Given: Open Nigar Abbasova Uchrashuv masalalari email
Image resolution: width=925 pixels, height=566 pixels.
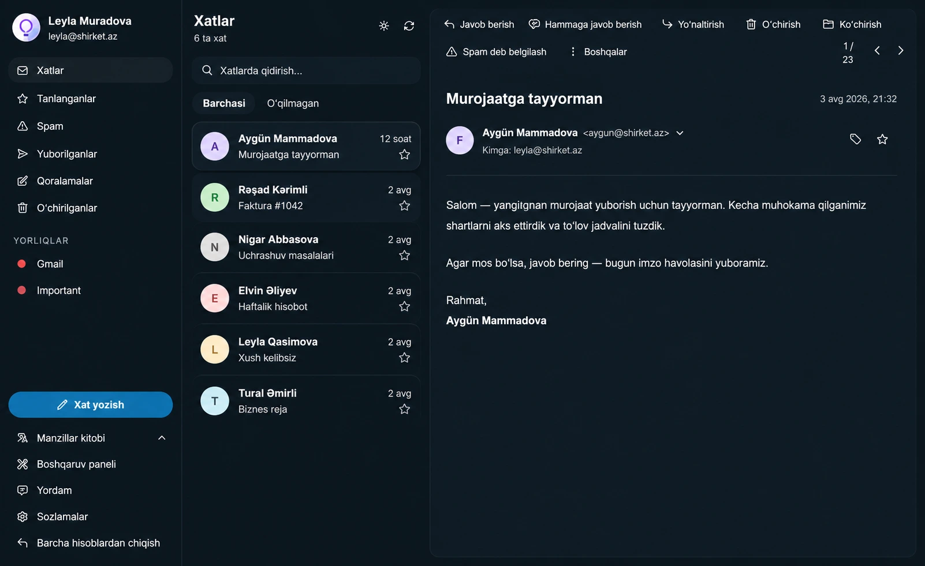Looking at the screenshot, I should coord(306,248).
